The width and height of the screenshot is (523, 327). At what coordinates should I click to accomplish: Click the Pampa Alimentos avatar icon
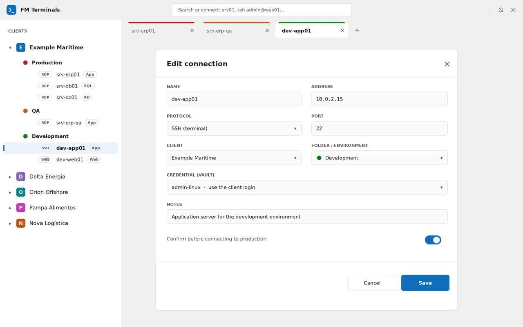(21, 208)
